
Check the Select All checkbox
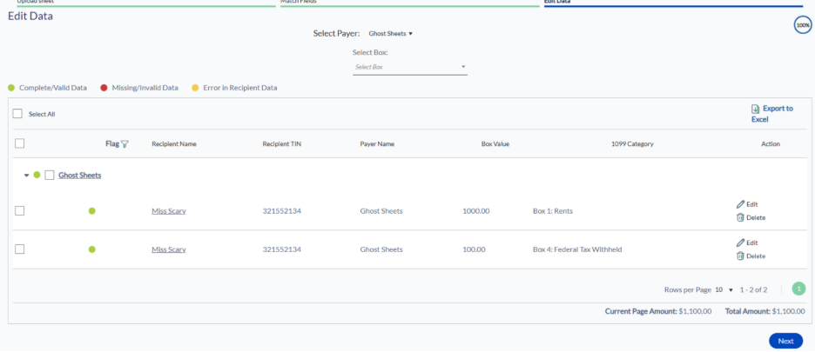tap(17, 114)
